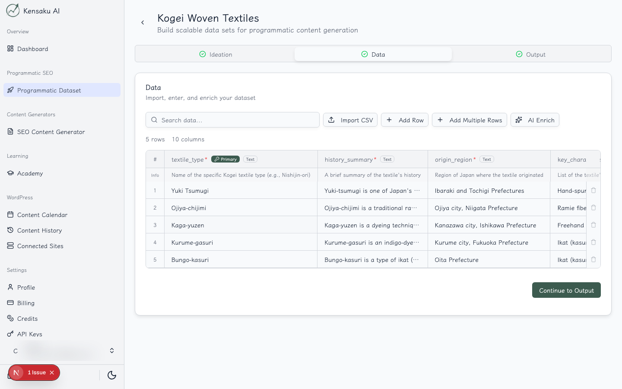Switch to the Output tab
This screenshot has height=389, width=622.
(530, 54)
